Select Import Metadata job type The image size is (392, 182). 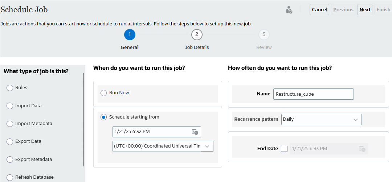pyautogui.click(x=10, y=124)
